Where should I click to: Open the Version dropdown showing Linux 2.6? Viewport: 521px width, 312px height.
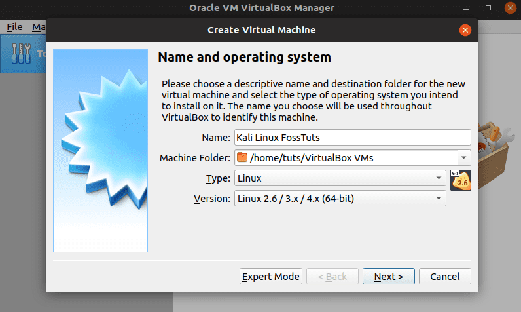click(340, 198)
